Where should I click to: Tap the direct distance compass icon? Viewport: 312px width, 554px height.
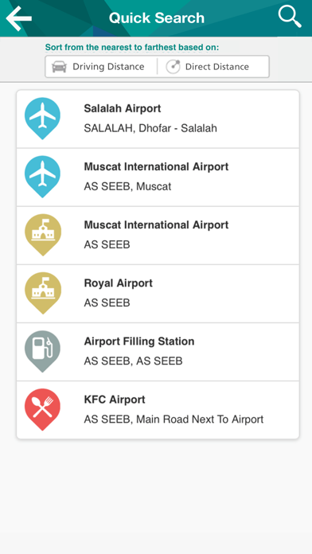coord(173,66)
